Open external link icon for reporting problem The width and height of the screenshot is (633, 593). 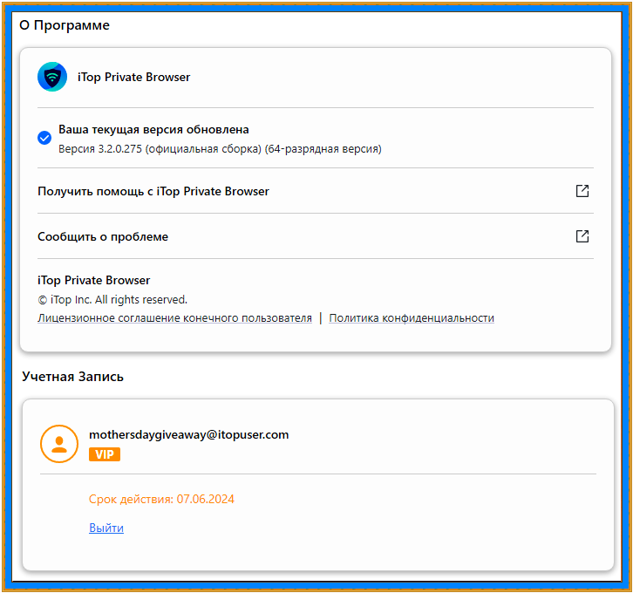click(x=582, y=236)
